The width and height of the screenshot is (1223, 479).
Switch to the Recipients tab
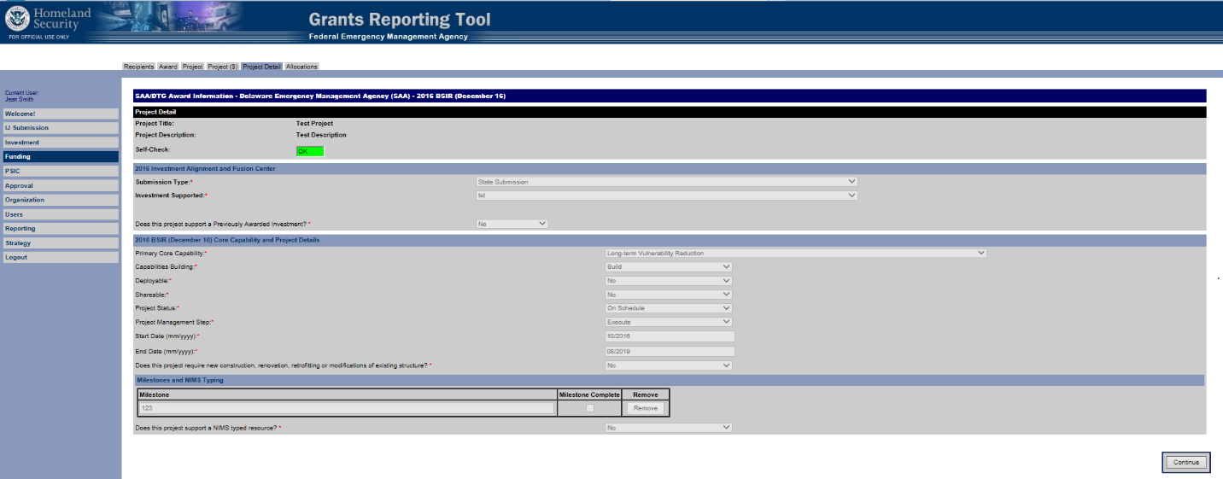138,67
